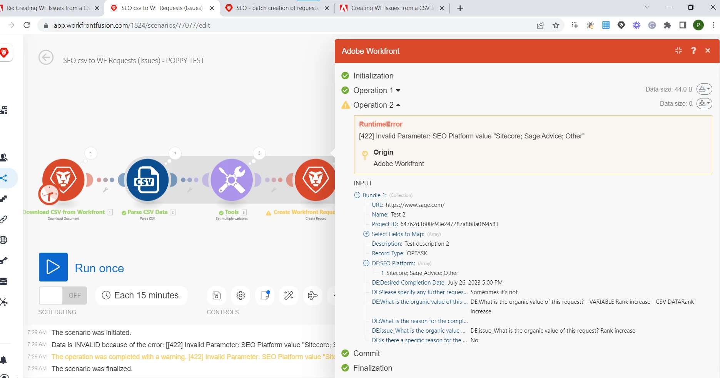Switch to 'Creating WF Issues from a CSV' Adobe tab

pyautogui.click(x=392, y=8)
